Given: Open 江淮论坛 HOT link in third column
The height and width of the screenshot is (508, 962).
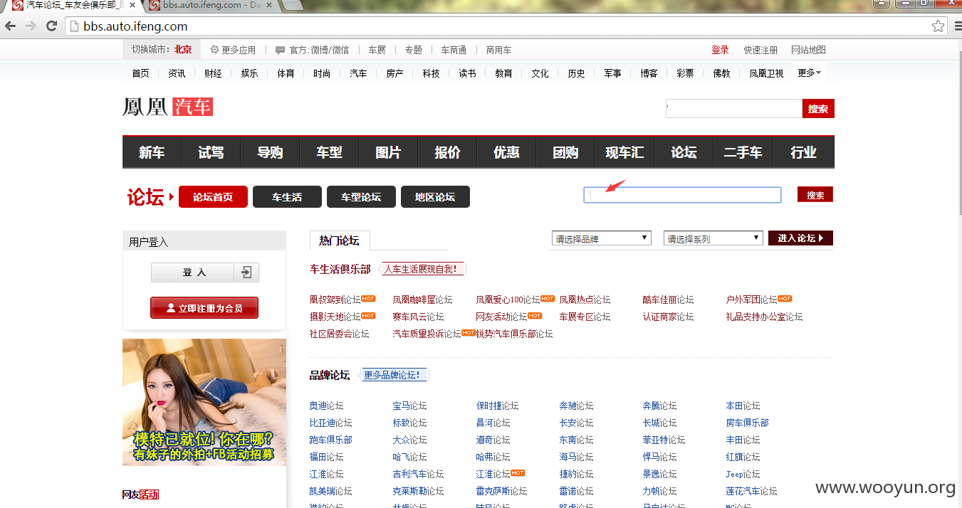Looking at the screenshot, I should (493, 474).
